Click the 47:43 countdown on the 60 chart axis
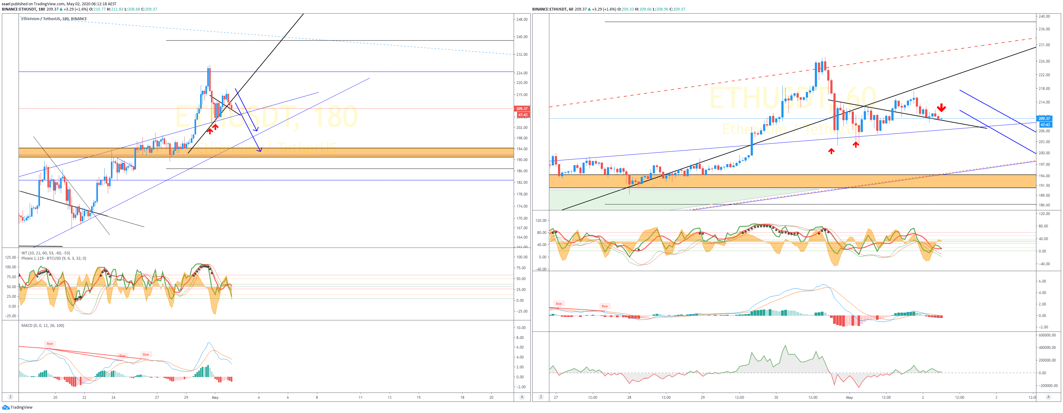The width and height of the screenshot is (1063, 413). (1045, 125)
